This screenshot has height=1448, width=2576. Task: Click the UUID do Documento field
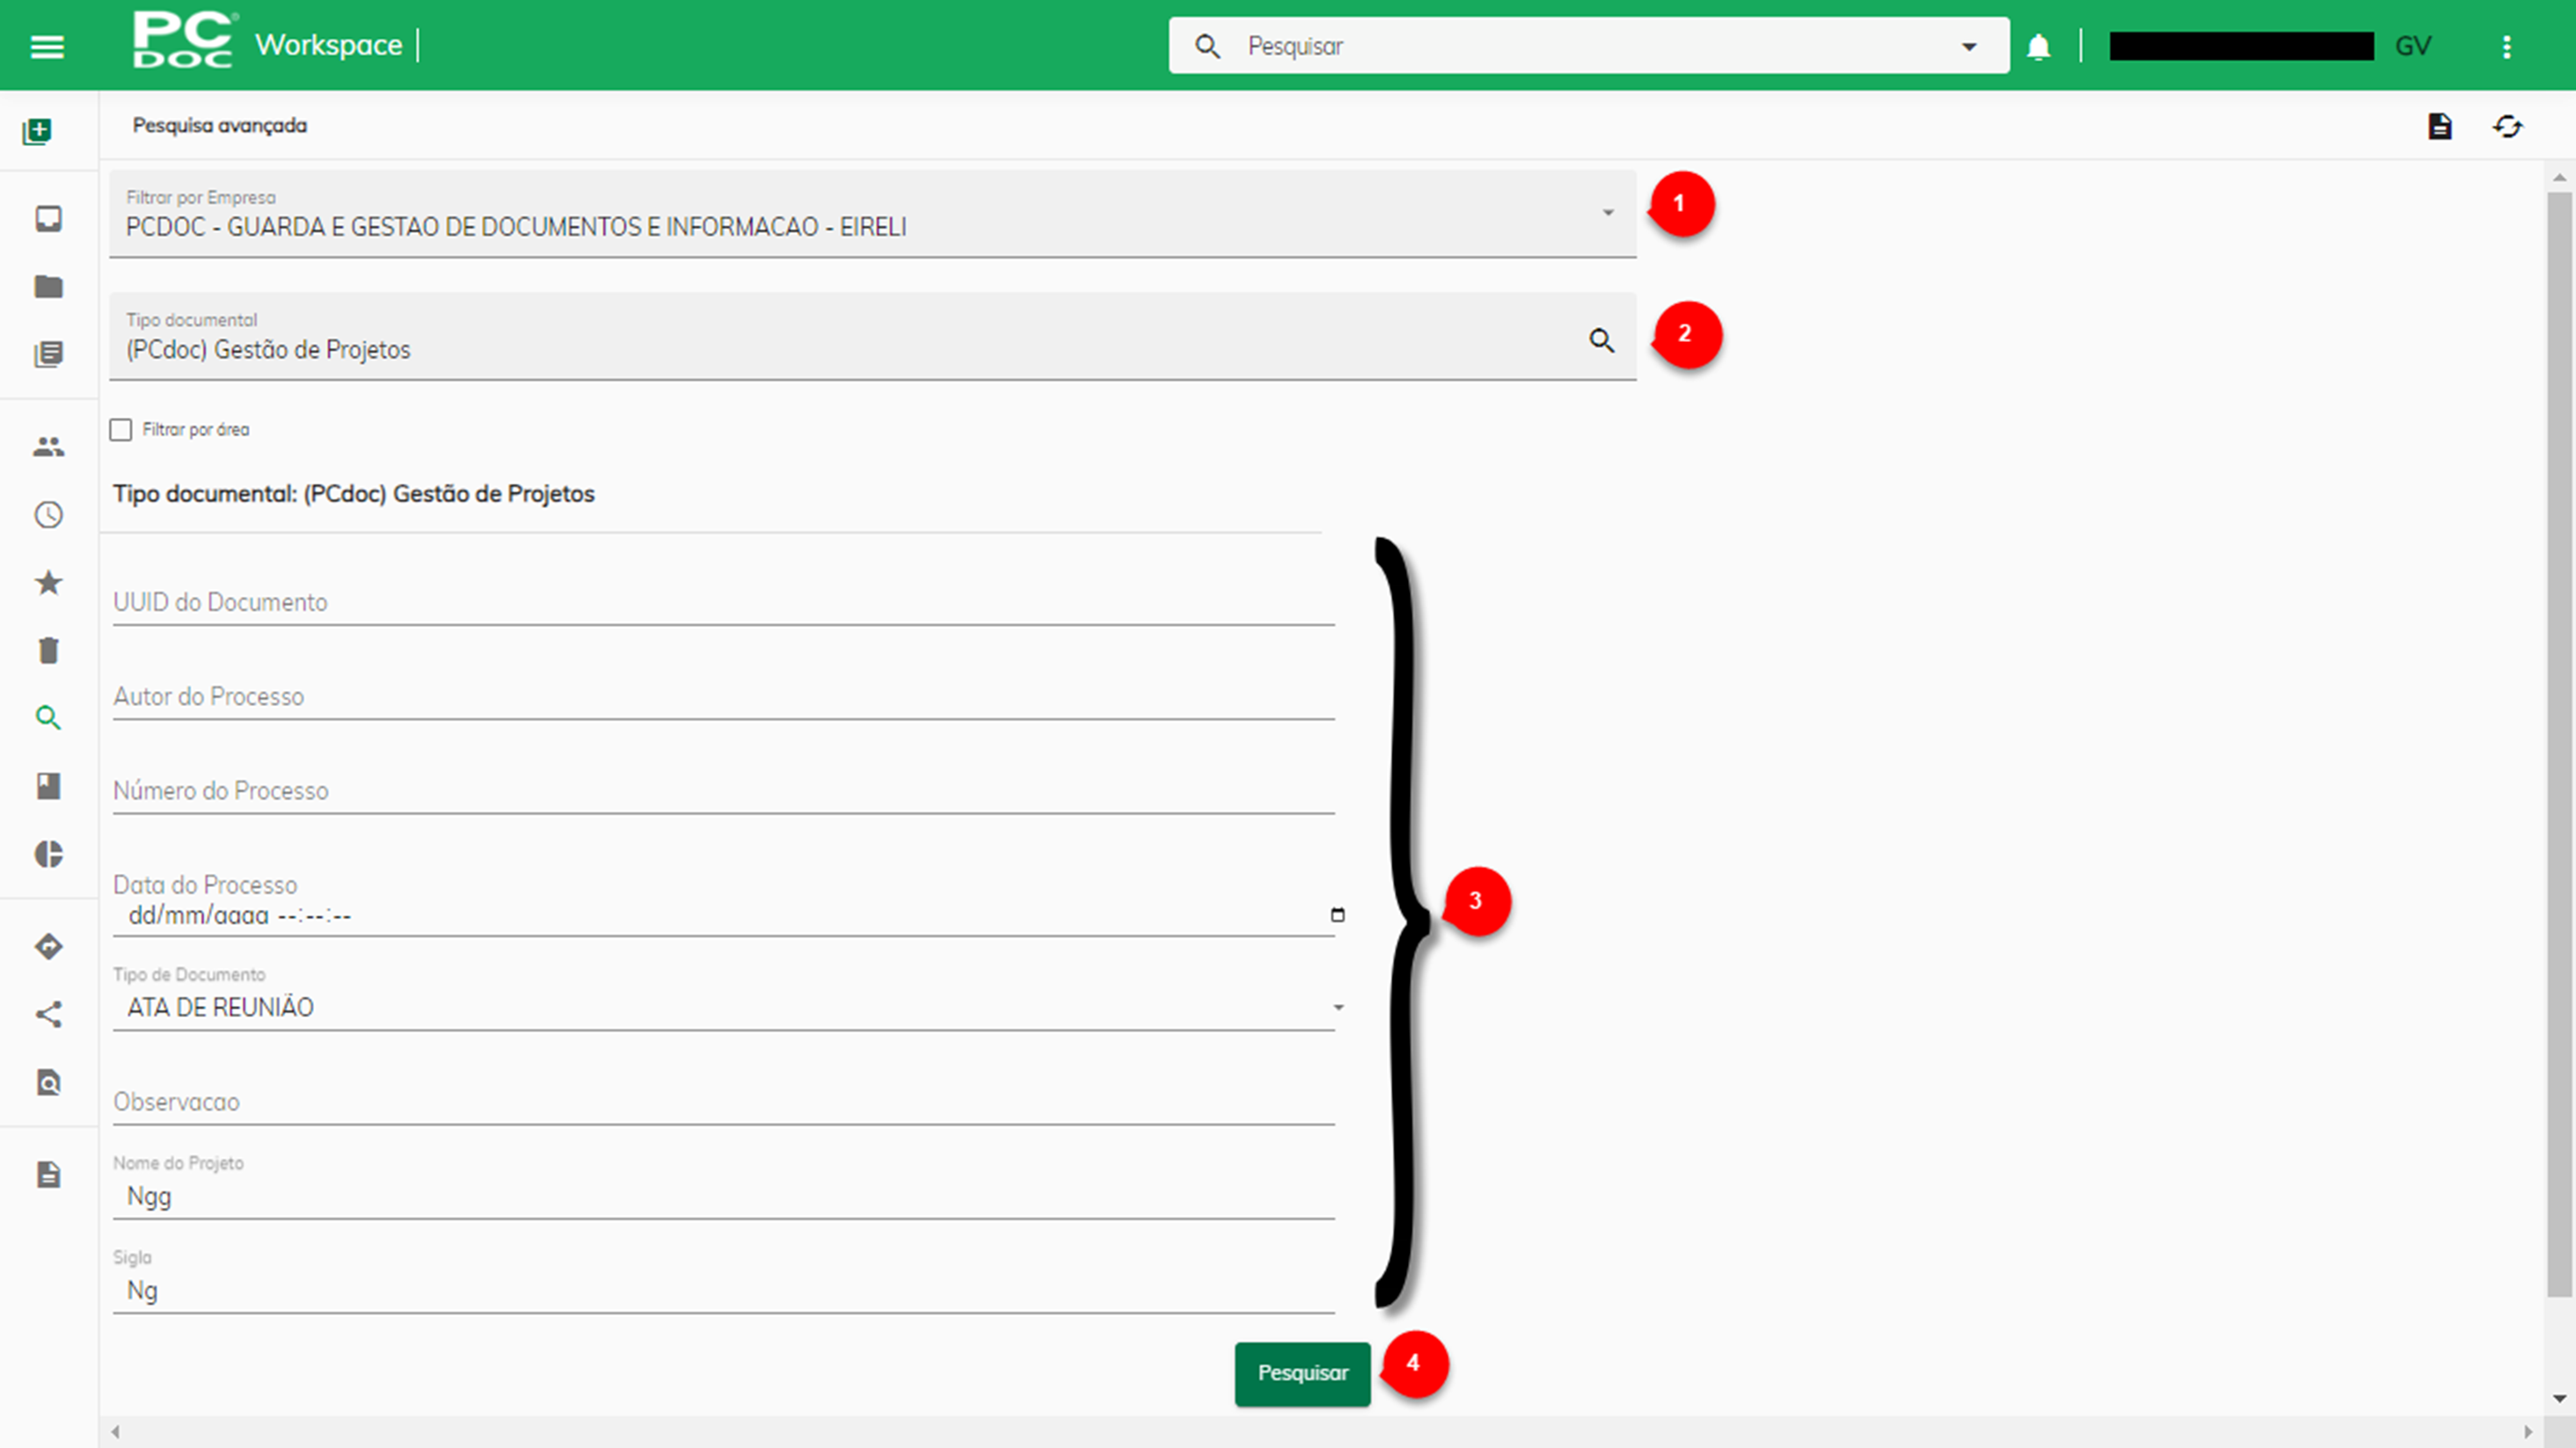724,601
